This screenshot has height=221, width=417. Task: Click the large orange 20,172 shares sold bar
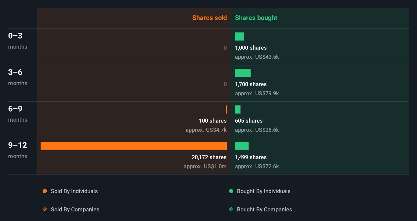click(x=133, y=146)
